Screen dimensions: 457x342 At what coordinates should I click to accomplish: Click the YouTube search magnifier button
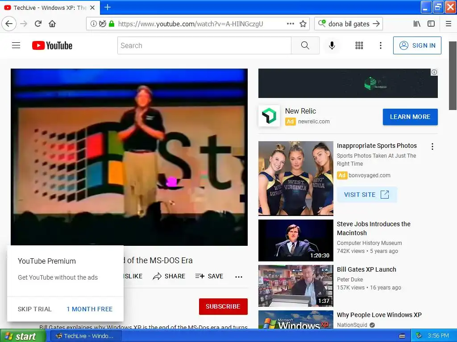[x=305, y=45]
